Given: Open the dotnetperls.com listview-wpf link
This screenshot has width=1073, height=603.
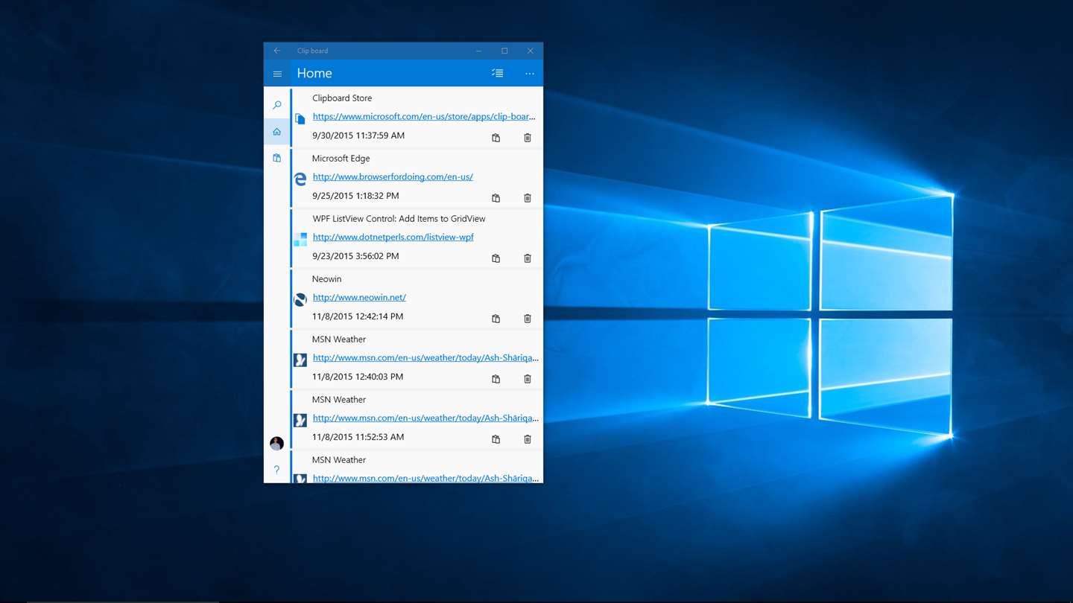Looking at the screenshot, I should (393, 237).
